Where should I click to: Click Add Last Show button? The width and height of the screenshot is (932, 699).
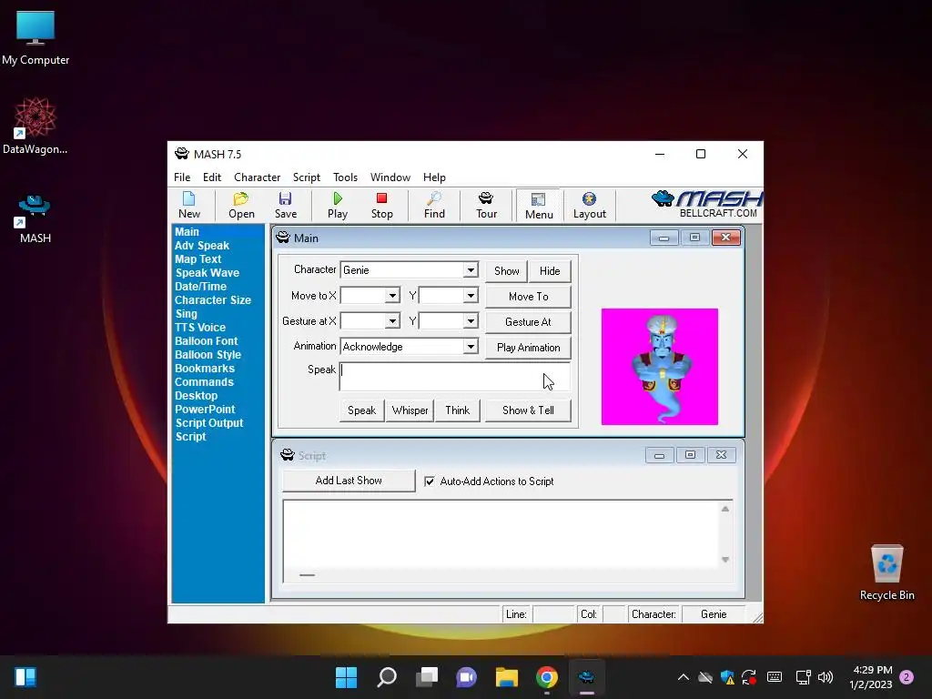pos(349,481)
